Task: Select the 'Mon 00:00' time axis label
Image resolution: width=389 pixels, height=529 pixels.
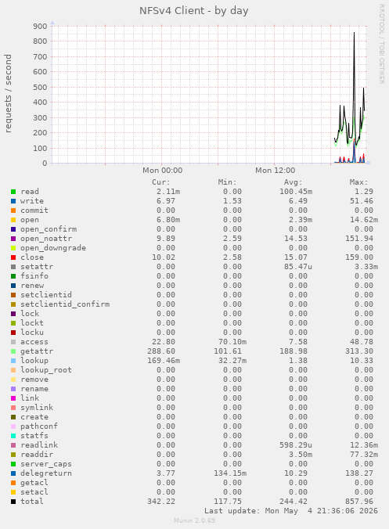Action: [162, 171]
